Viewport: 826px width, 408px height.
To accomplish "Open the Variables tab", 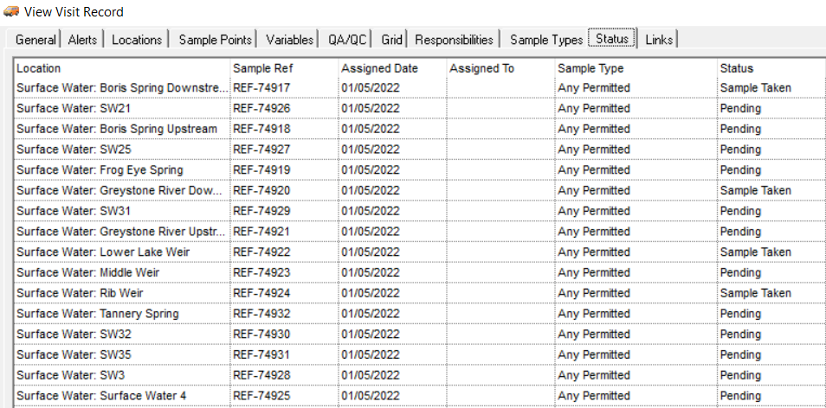I will click(x=289, y=40).
